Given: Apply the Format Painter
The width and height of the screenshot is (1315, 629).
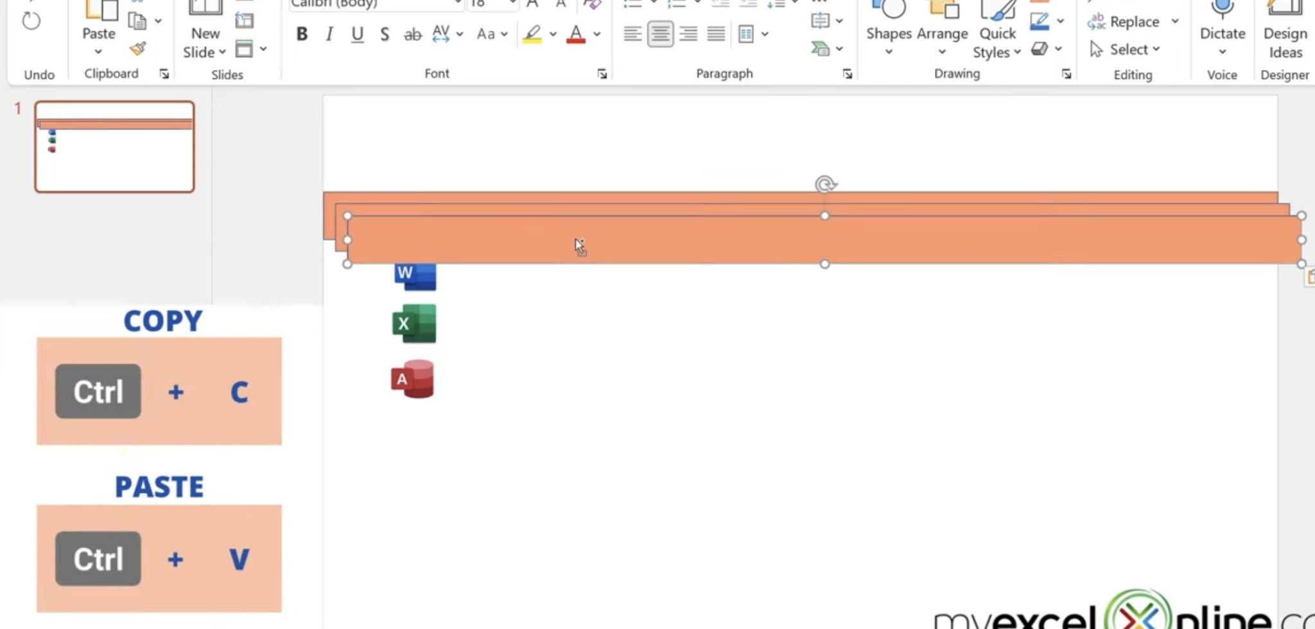Looking at the screenshot, I should (137, 49).
